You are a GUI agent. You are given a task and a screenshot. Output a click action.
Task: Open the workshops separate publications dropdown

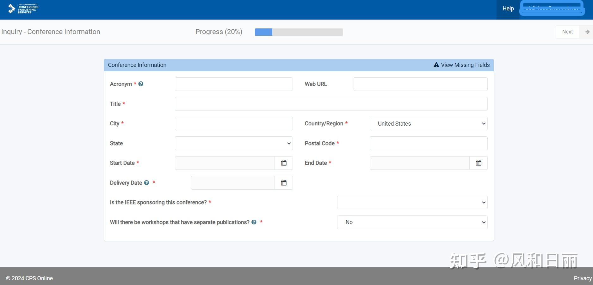tap(412, 222)
